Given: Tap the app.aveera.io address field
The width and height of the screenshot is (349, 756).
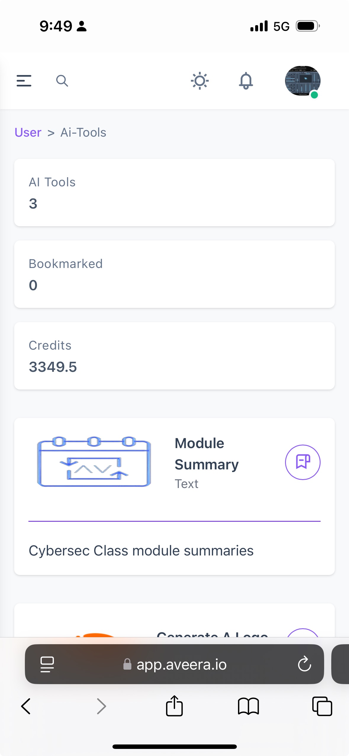Looking at the screenshot, I should 174,664.
